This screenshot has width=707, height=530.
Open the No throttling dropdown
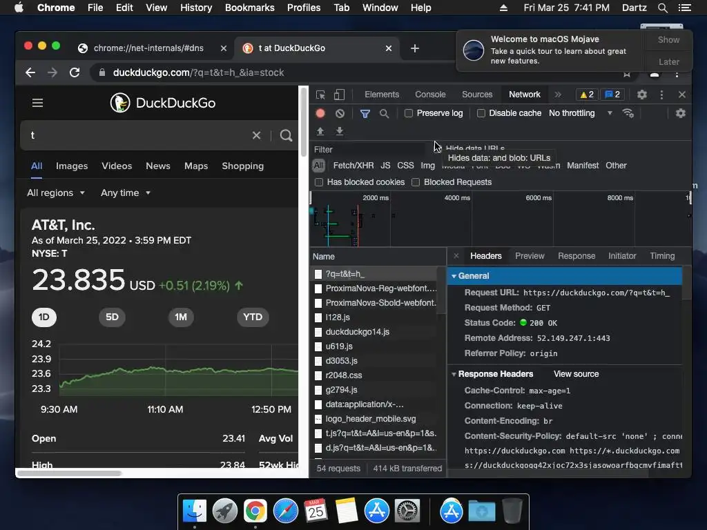580,113
